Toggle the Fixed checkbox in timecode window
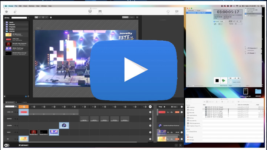Screen dimensions: 267x150 [x=214, y=21]
